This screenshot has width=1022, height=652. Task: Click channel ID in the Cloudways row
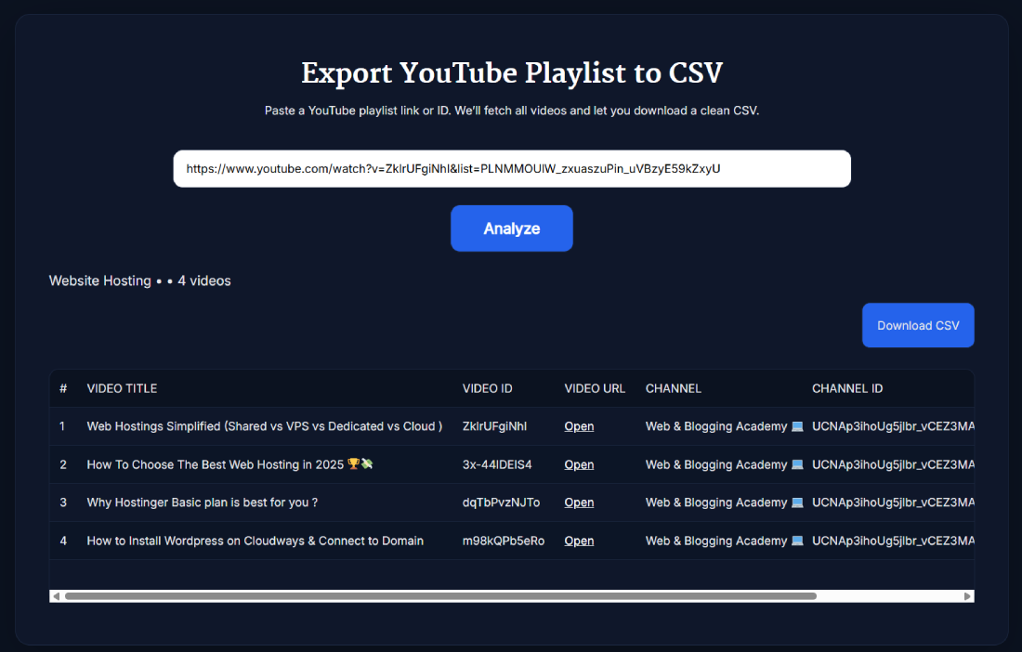(893, 541)
